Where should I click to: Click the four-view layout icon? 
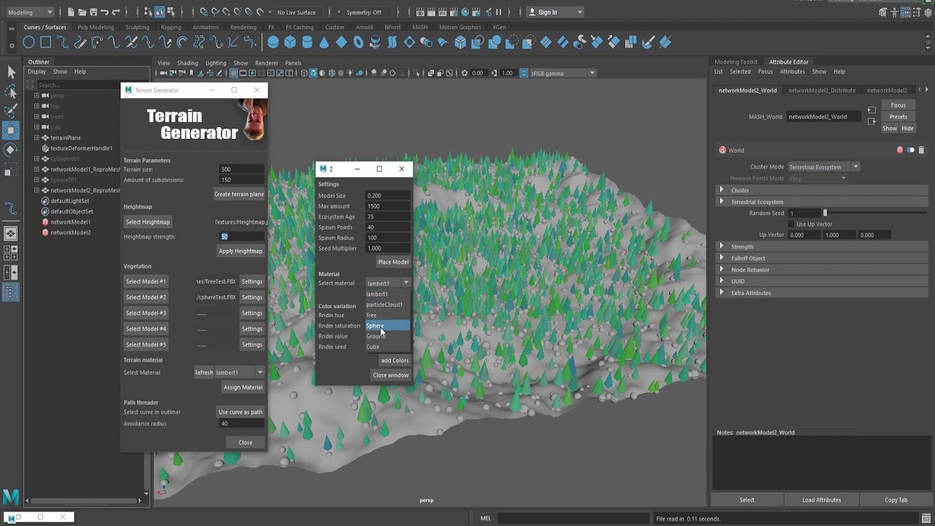(11, 253)
